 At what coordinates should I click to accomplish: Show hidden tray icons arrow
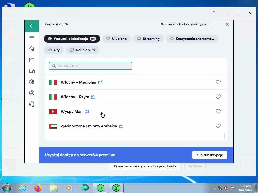click(214, 188)
